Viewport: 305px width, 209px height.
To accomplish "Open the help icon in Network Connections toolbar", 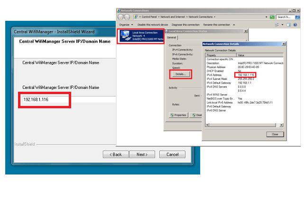I will [x=296, y=24].
